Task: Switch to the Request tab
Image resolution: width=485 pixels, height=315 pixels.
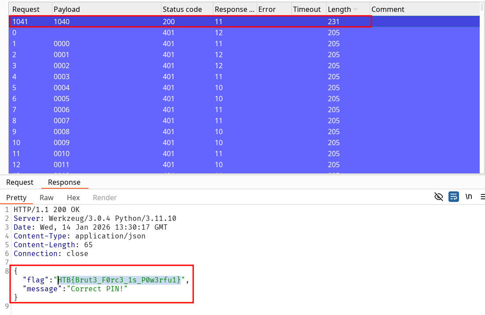Action: point(20,182)
